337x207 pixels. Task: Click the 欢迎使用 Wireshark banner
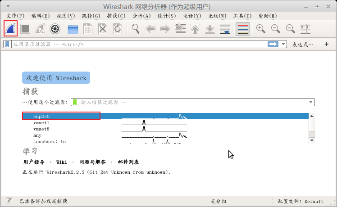56,78
